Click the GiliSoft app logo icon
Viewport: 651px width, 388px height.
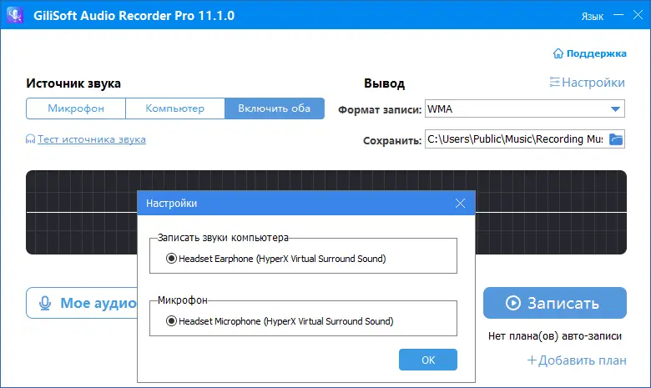tap(15, 15)
